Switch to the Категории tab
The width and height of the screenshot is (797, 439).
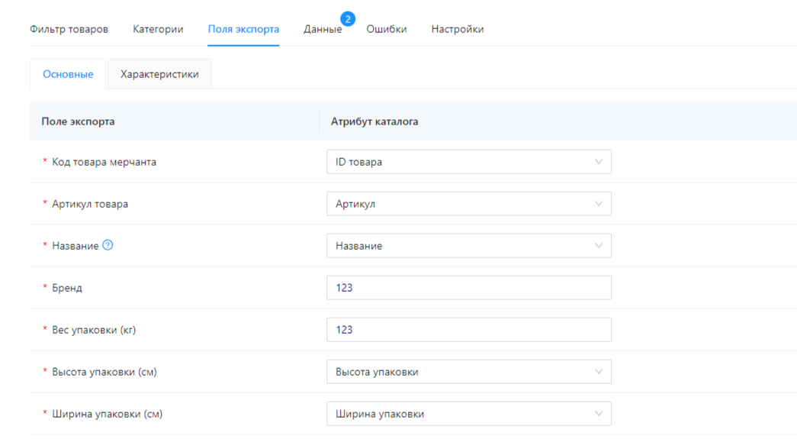(158, 29)
